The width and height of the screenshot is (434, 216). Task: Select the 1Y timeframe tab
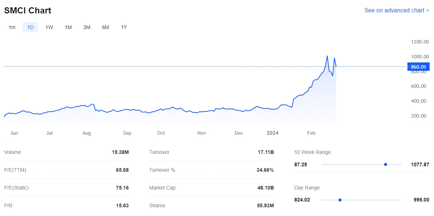coord(124,27)
